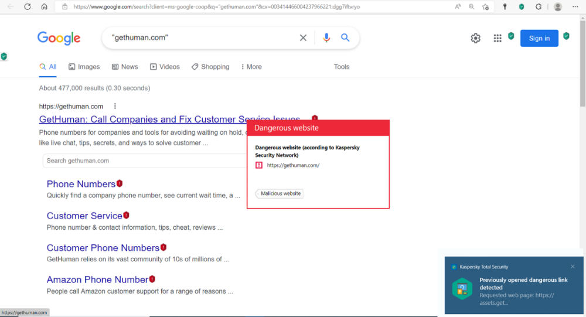Switch to Videos results tab
The image size is (586, 317).
click(x=165, y=67)
